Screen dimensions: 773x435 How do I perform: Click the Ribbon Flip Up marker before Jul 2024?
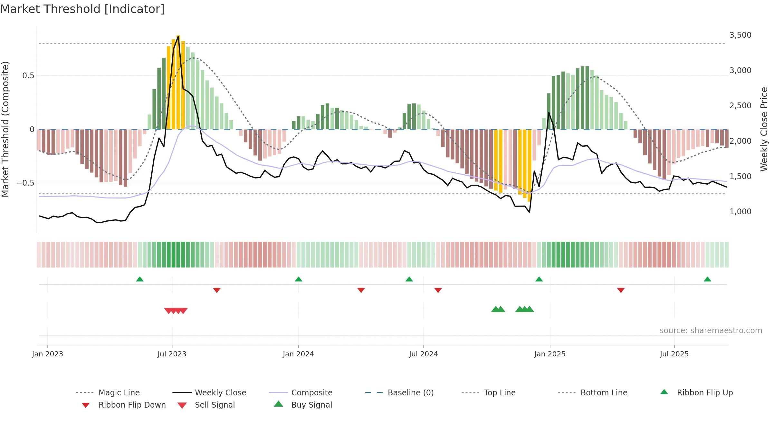pyautogui.click(x=409, y=279)
